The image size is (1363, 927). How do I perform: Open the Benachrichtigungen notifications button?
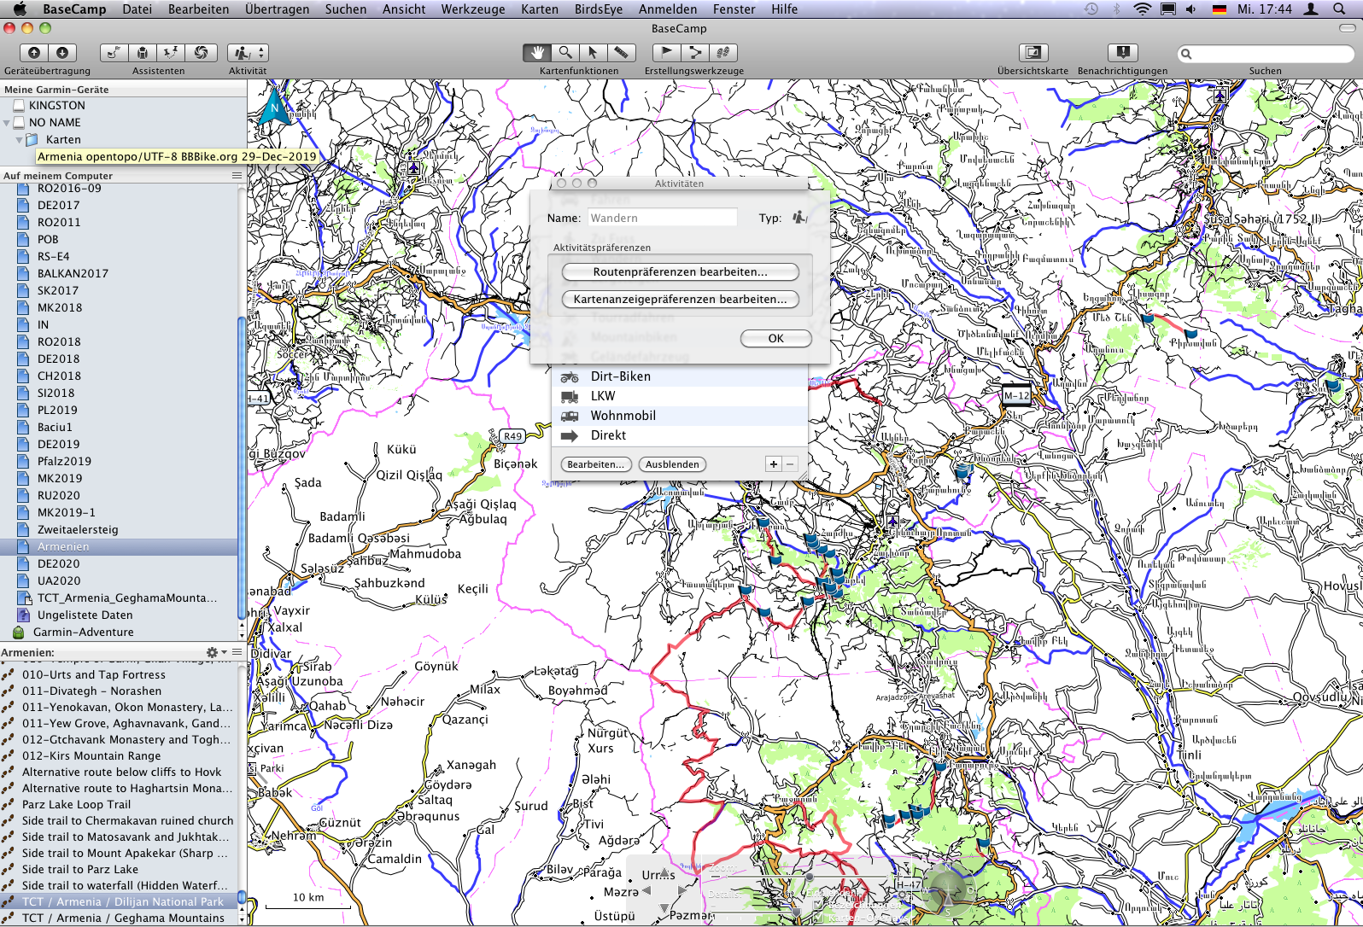(1123, 53)
